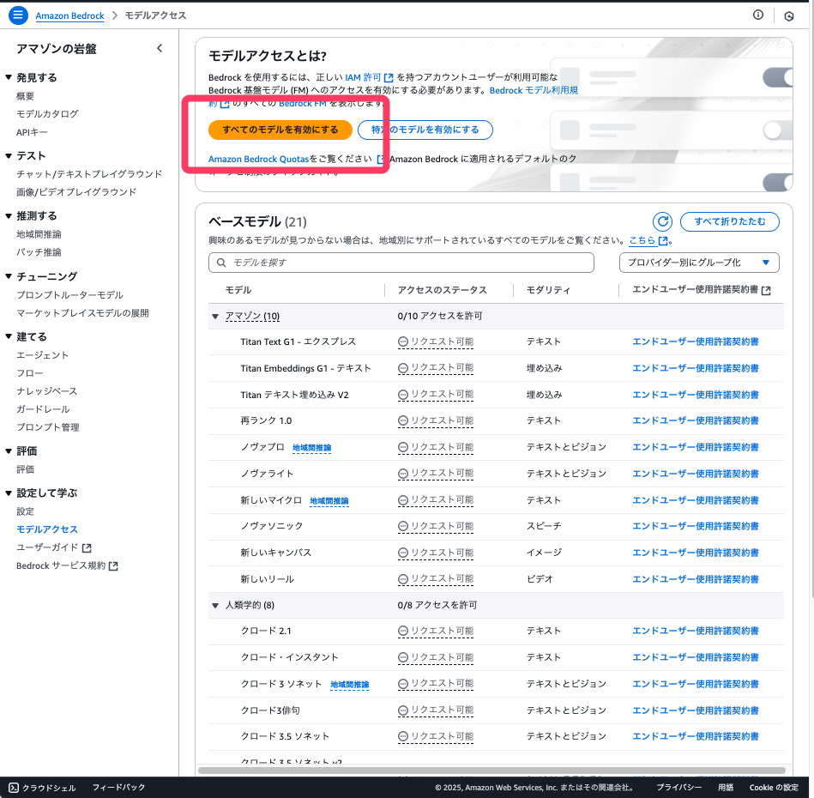Image resolution: width=814 pixels, height=798 pixels.
Task: Open license agreement link for Titan Embeddings G1
Action: point(696,368)
